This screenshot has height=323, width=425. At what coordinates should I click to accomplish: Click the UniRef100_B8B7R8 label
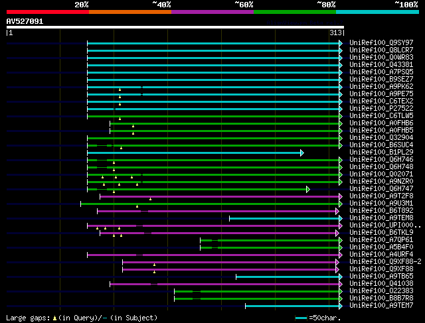(x=381, y=298)
